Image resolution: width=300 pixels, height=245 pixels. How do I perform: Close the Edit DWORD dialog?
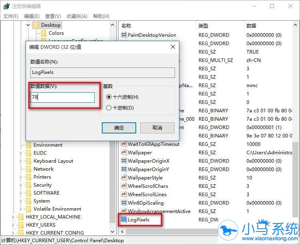[173, 47]
